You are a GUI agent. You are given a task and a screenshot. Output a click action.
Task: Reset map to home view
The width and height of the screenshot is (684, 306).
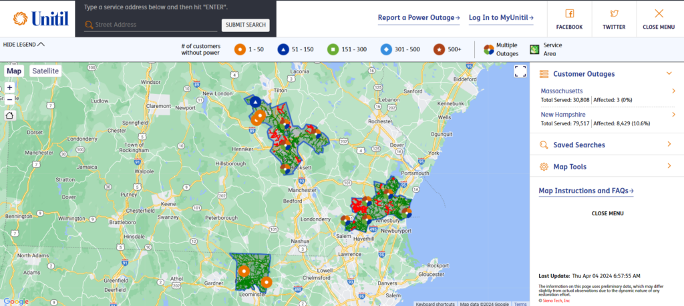pos(9,115)
